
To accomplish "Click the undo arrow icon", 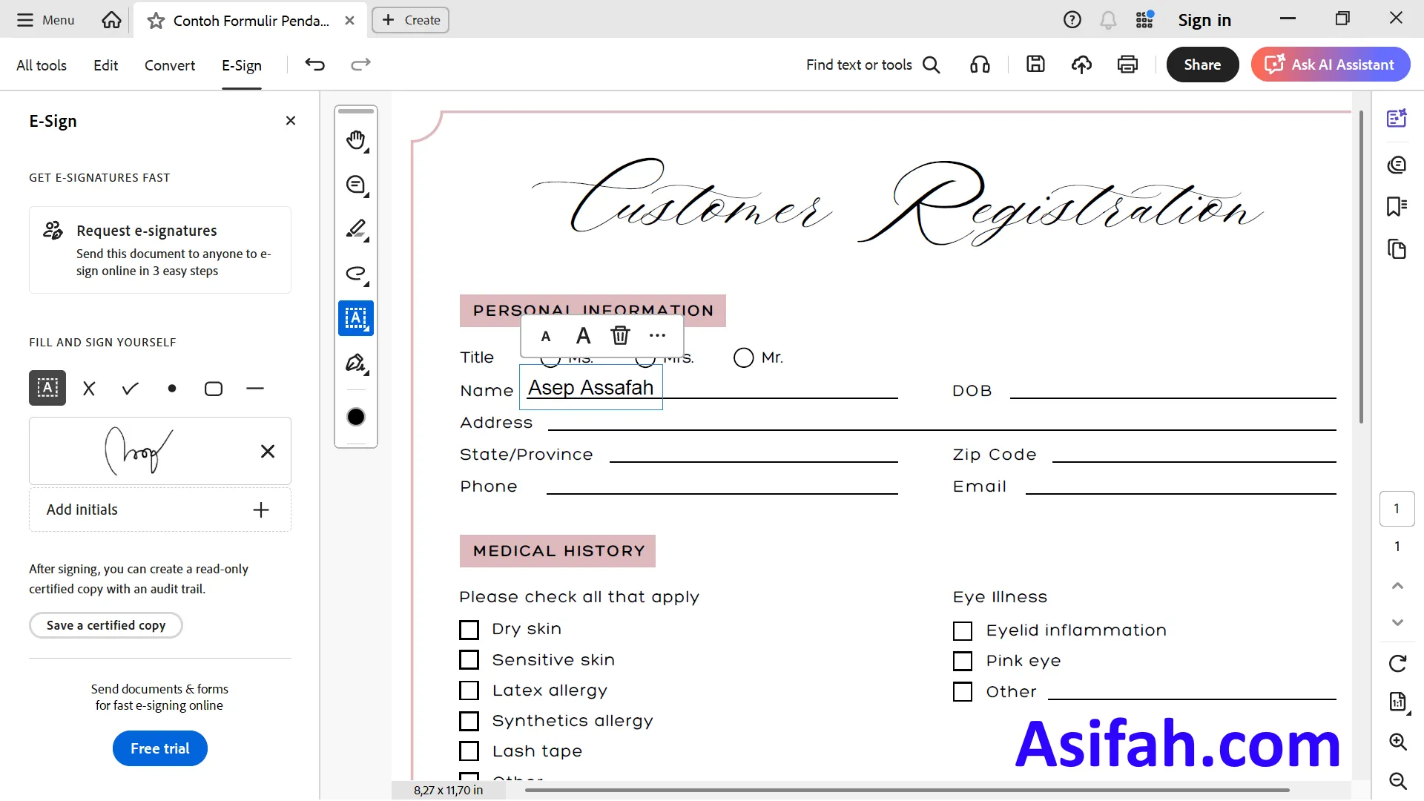I will (x=314, y=65).
